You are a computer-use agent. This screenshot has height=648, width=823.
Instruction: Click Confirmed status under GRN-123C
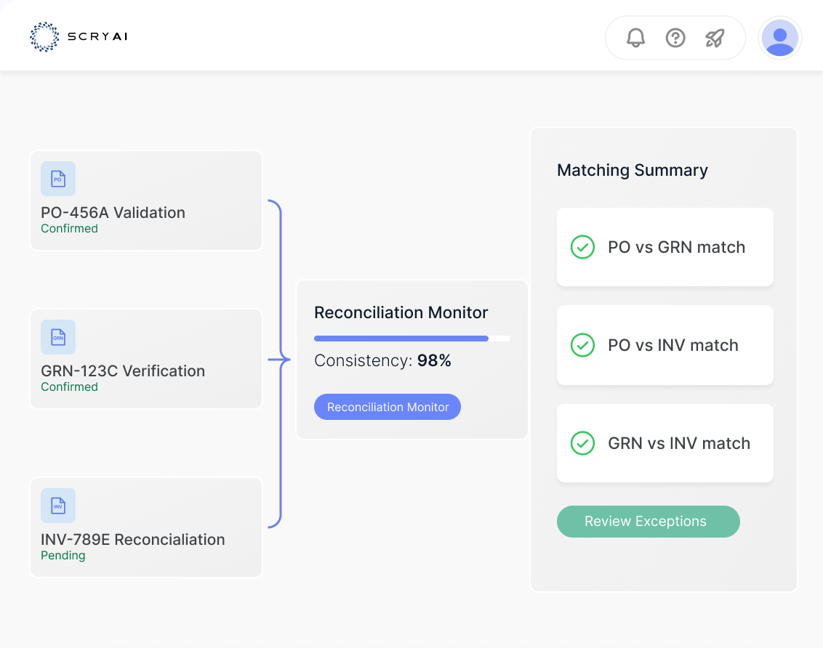pyautogui.click(x=69, y=387)
